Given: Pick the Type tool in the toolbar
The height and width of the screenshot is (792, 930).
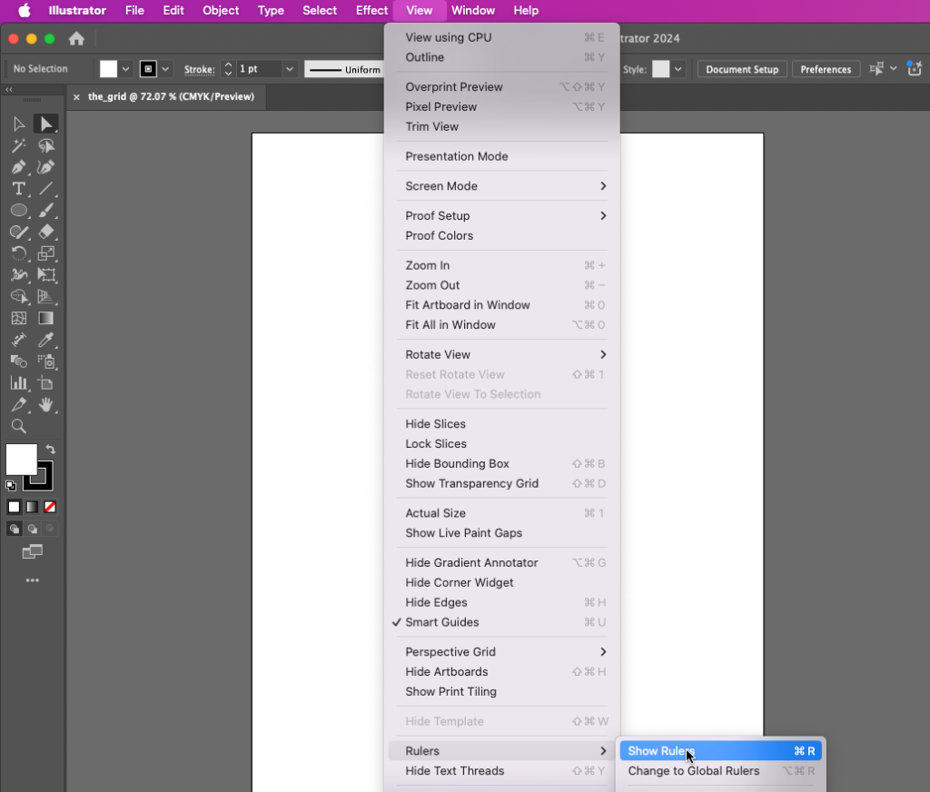Looking at the screenshot, I should [18, 189].
